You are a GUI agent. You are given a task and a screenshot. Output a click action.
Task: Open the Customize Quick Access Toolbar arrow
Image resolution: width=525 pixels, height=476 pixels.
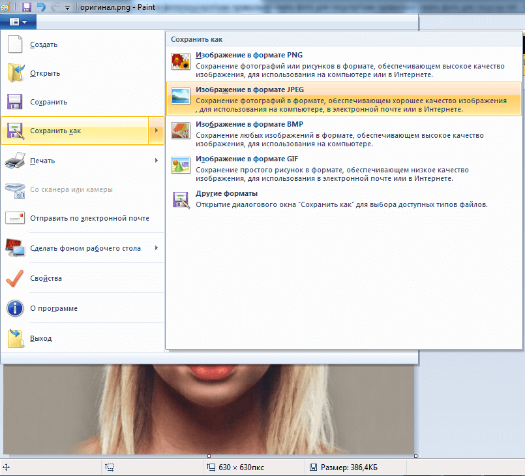(67, 8)
